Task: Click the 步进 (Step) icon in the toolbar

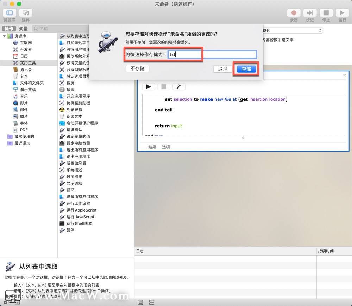Action: pos(309,13)
